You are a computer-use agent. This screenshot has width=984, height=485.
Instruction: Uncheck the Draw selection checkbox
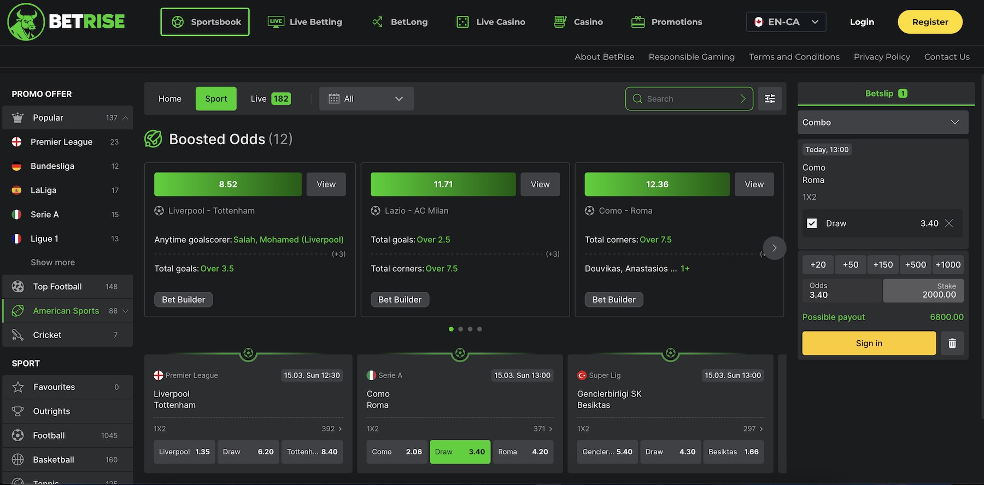pos(812,223)
